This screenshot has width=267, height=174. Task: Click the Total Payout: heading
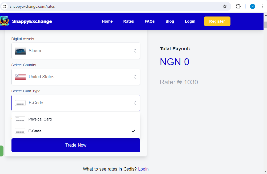tap(175, 49)
